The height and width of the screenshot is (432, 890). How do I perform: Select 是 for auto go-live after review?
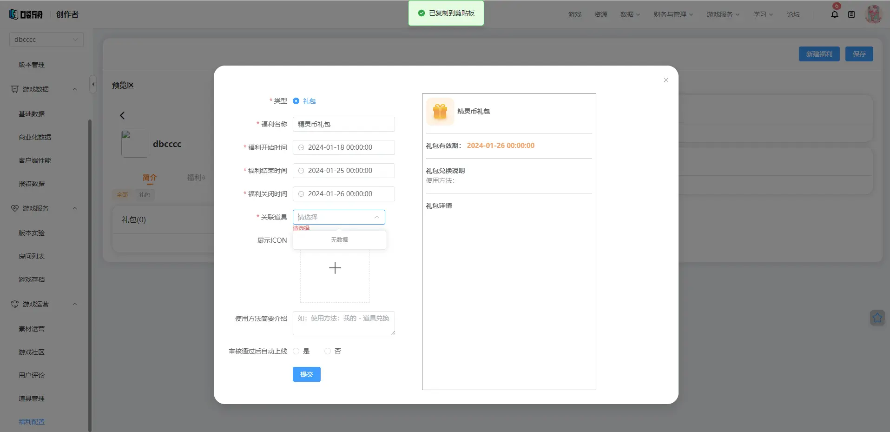296,351
